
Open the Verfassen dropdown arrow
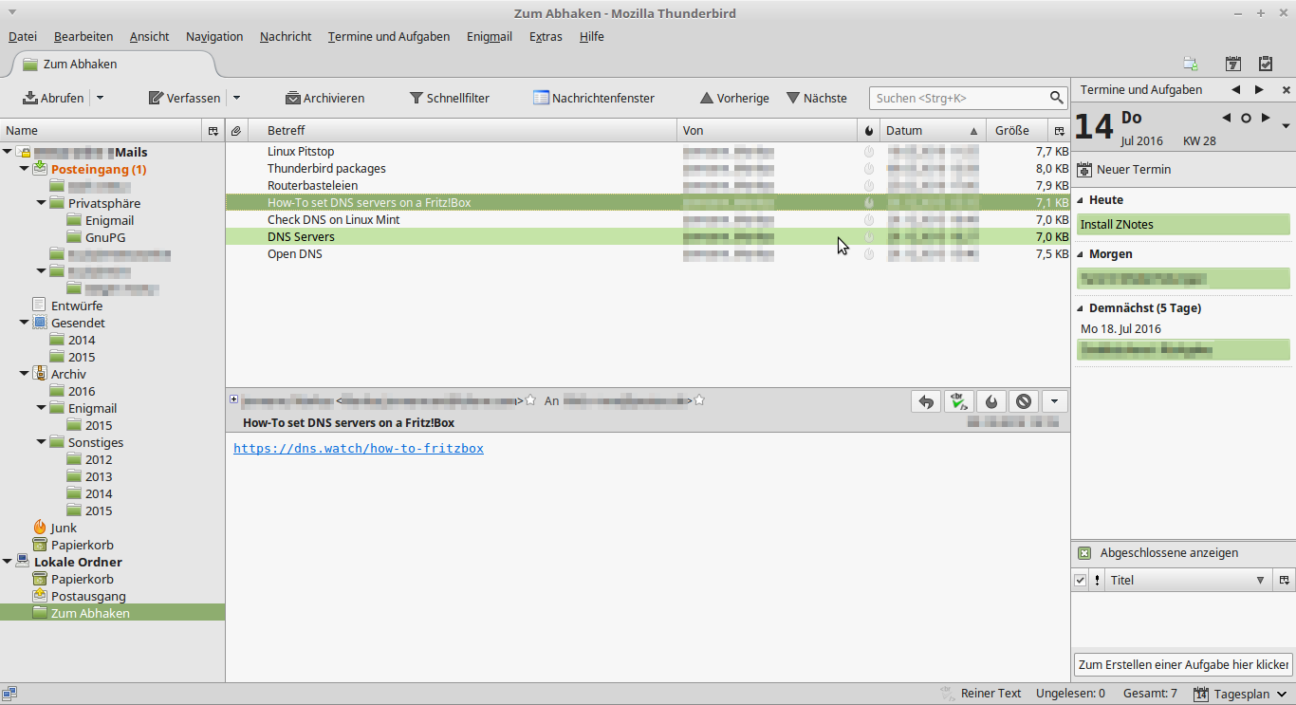(x=237, y=98)
